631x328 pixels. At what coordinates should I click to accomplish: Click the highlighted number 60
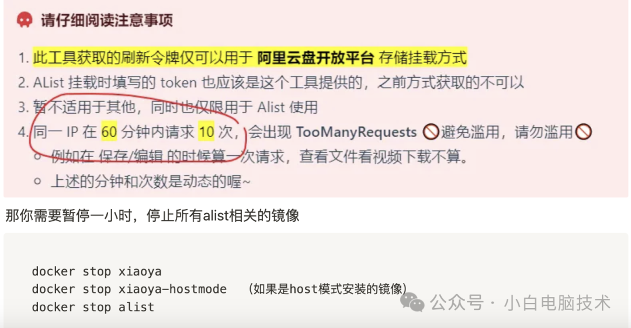109,132
